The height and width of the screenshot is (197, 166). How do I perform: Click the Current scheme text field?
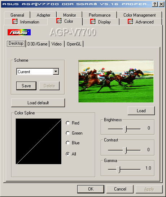point(35,71)
